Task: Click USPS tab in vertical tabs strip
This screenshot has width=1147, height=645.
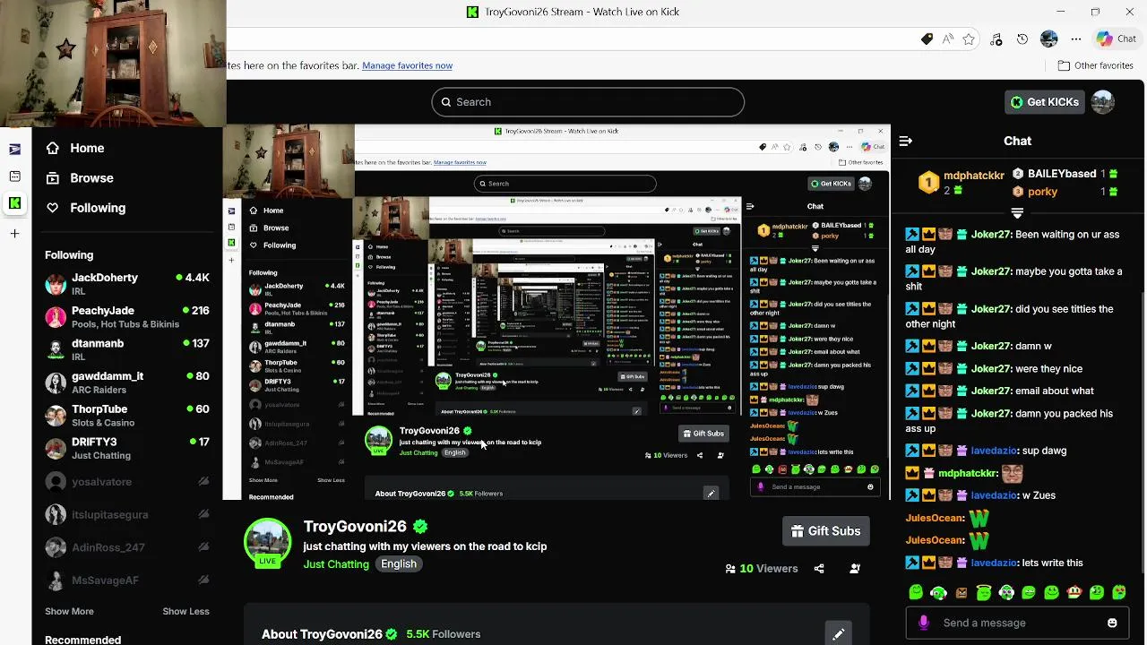Action: click(x=15, y=149)
